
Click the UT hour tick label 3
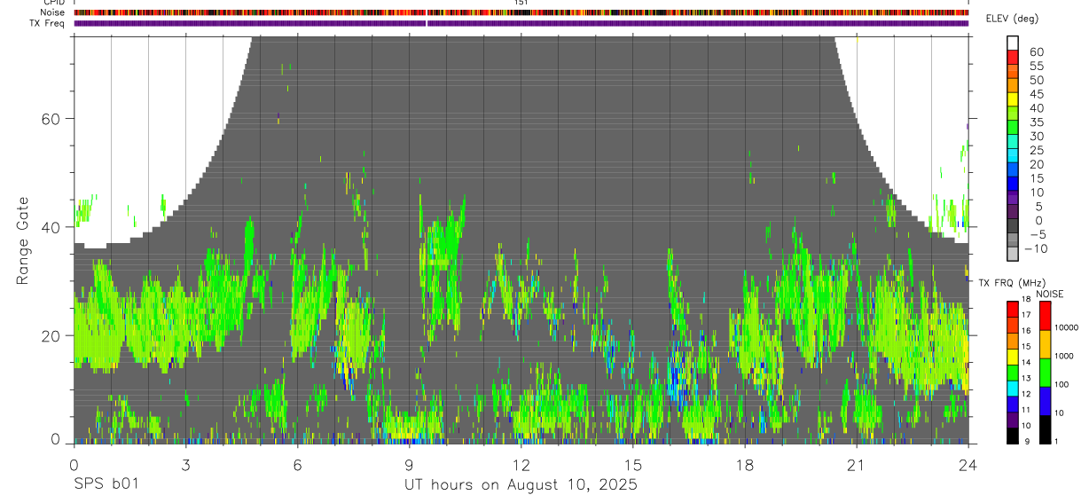click(x=185, y=464)
